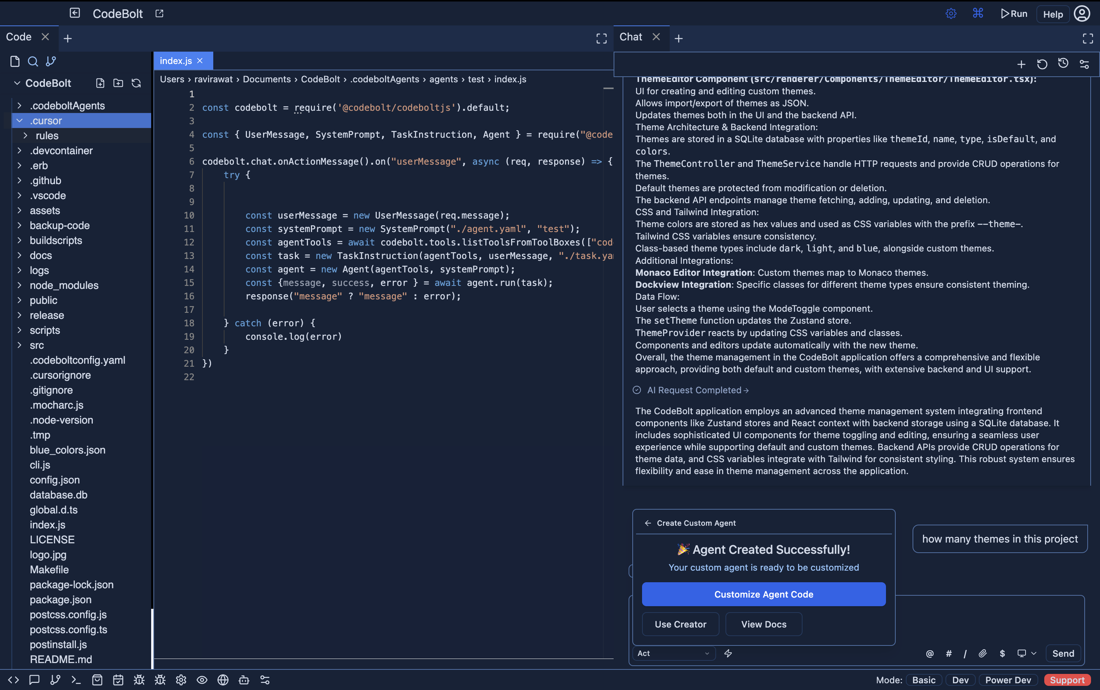Add a new tab next to Chat
Image resolution: width=1100 pixels, height=690 pixels.
(678, 39)
